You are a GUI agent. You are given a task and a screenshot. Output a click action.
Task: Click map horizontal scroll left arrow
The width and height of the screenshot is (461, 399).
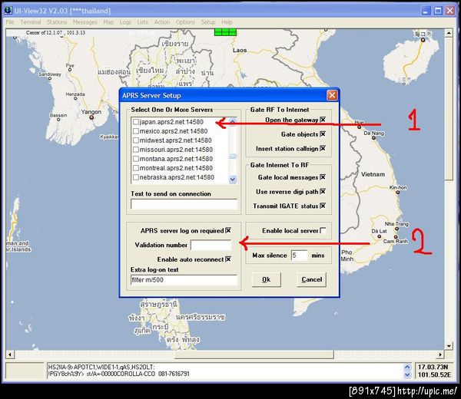pos(10,354)
